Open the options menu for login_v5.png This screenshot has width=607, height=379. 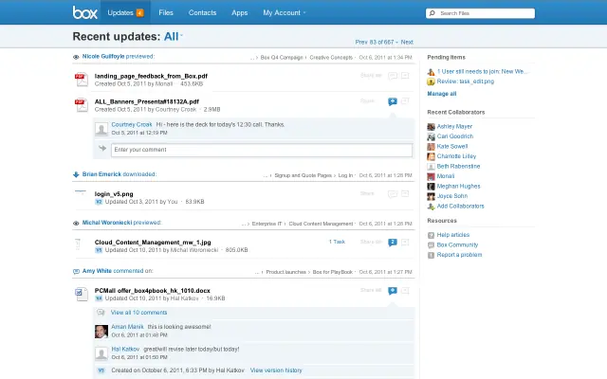click(x=405, y=193)
